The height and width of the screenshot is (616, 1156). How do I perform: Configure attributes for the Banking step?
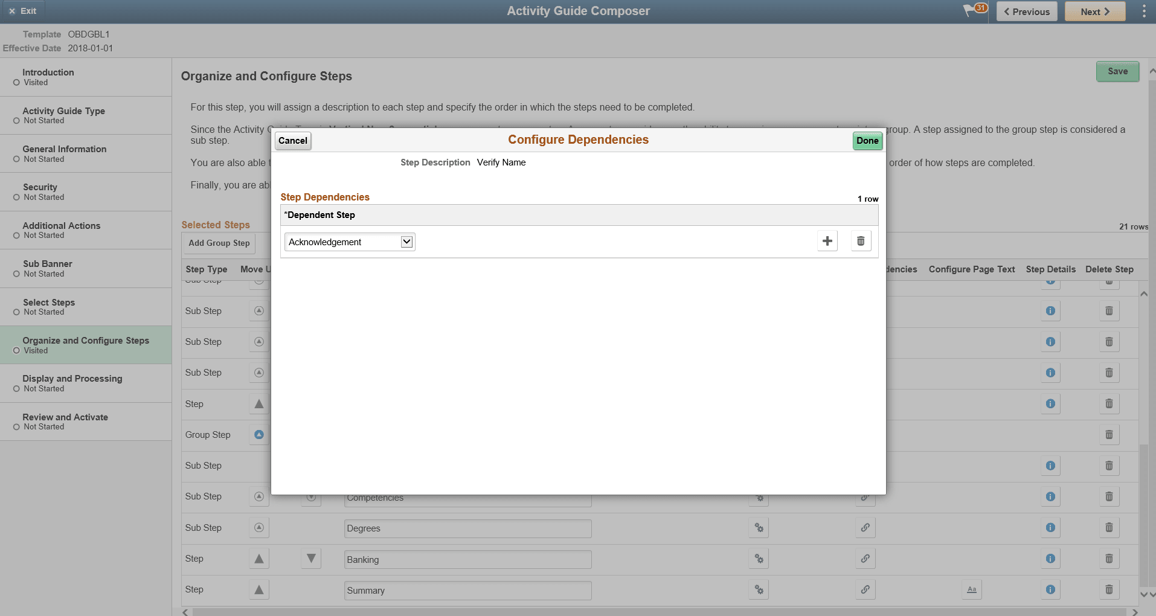pyautogui.click(x=759, y=559)
